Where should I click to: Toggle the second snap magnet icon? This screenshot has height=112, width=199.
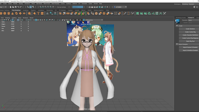pos(43,7)
